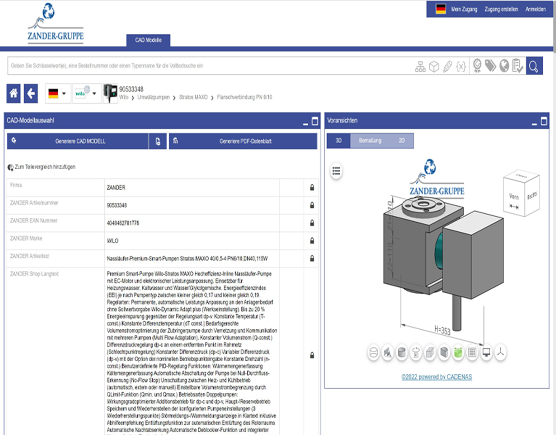Open the classification hierarchy search icon

[x=420, y=67]
